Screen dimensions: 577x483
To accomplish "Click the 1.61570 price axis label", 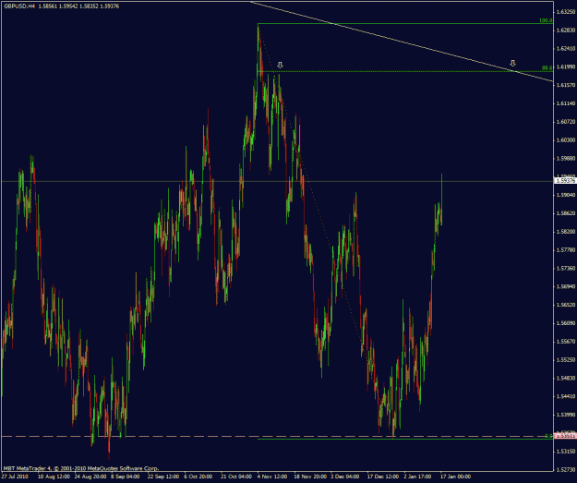I will click(x=566, y=85).
